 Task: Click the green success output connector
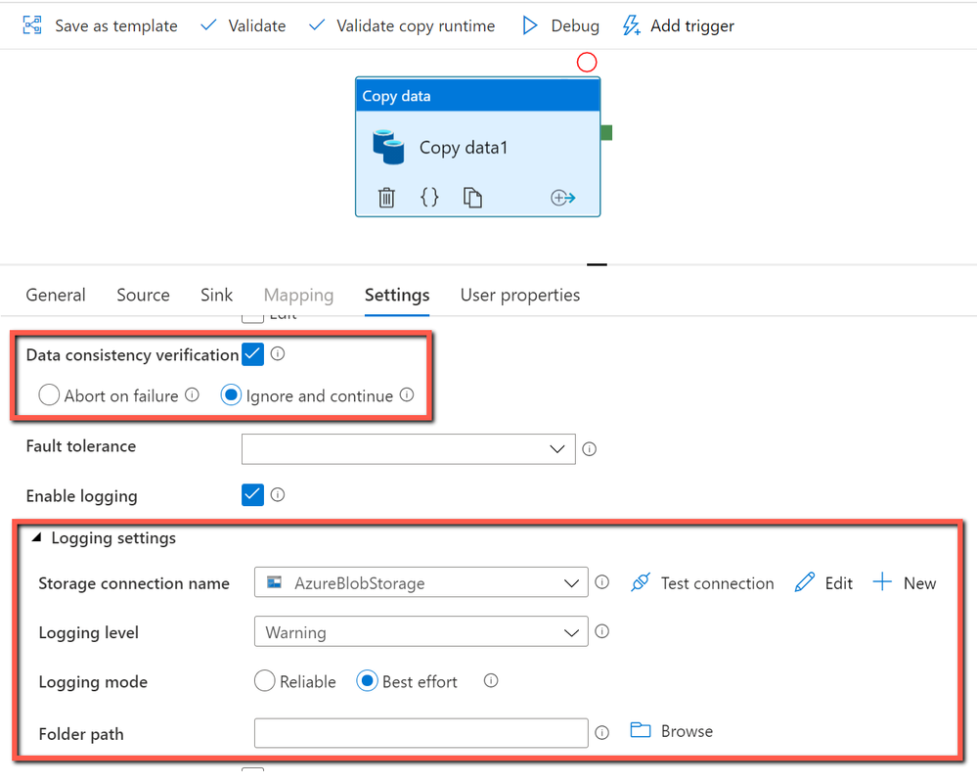606,132
